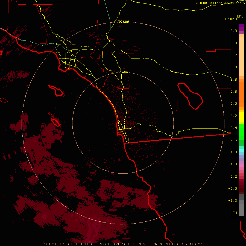This screenshot has height=246, width=246.
Task: Click the "100 NMI" range ring label
Action: (x=123, y=22)
